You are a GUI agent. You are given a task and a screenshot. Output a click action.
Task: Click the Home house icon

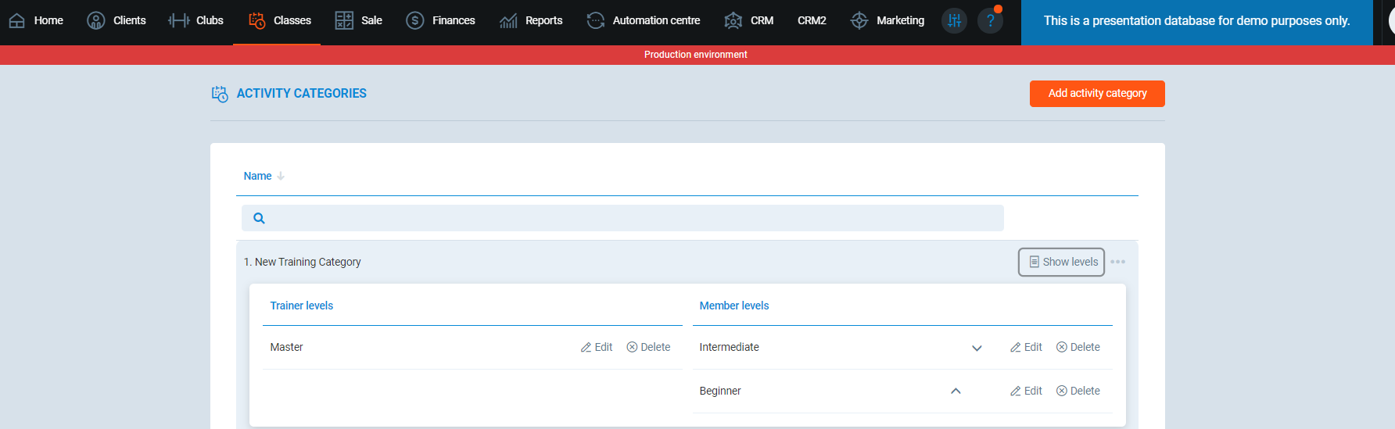17,21
